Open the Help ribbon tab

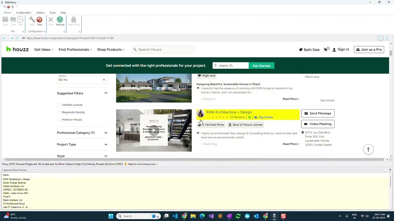pos(63,13)
